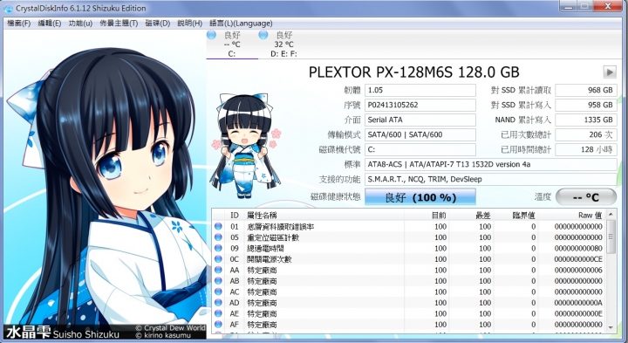Click raw value 0000000000CE
The width and height of the screenshot is (628, 343).
click(578, 259)
